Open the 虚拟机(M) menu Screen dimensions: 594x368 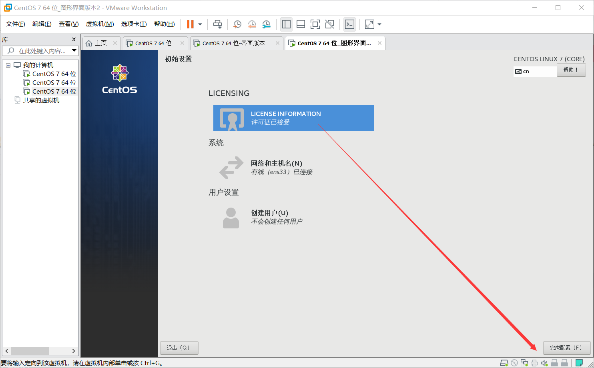click(100, 24)
